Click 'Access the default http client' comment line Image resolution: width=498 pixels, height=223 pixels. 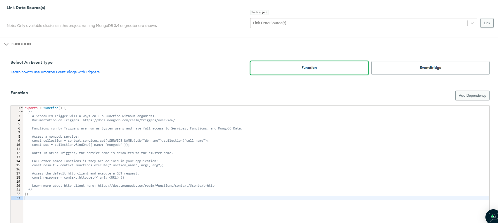[86, 174]
